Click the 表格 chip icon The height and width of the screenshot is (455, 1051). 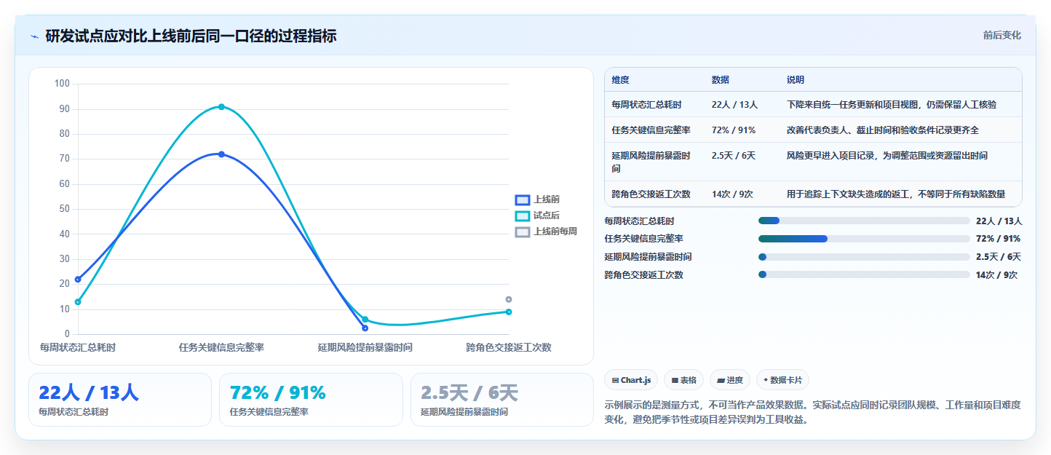[x=675, y=380]
